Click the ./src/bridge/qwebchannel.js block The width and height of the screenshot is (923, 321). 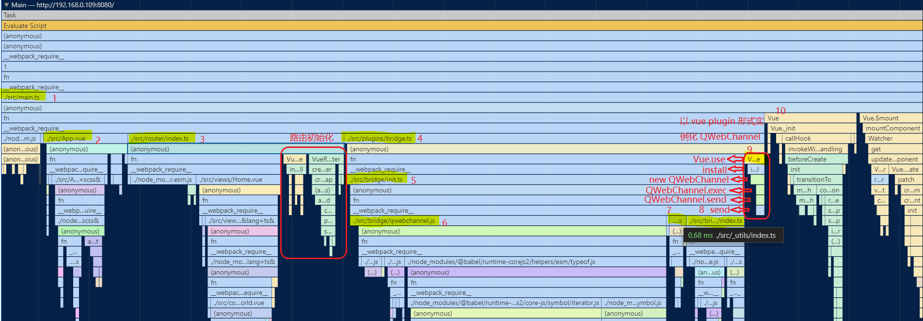tap(394, 220)
